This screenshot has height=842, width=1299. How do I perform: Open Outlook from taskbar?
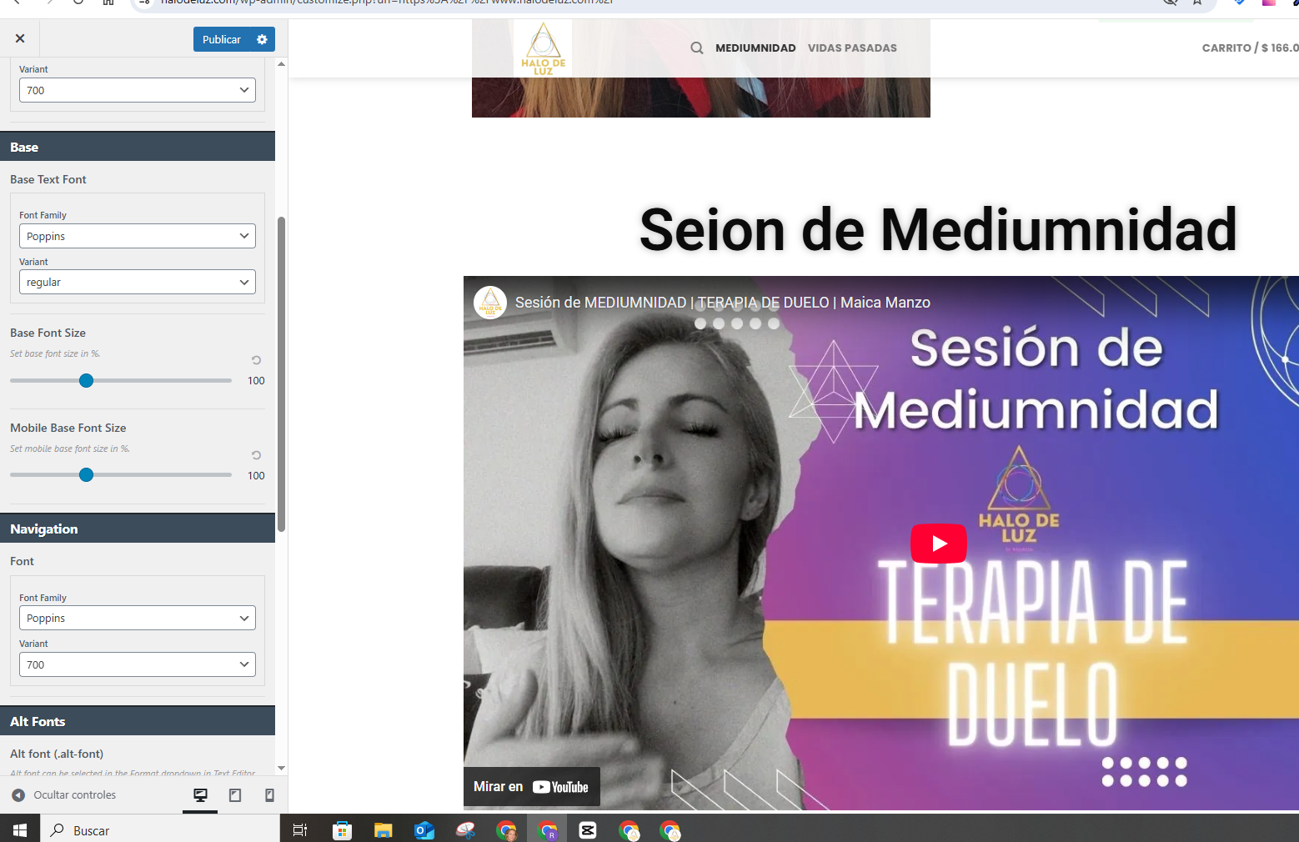[x=424, y=830]
